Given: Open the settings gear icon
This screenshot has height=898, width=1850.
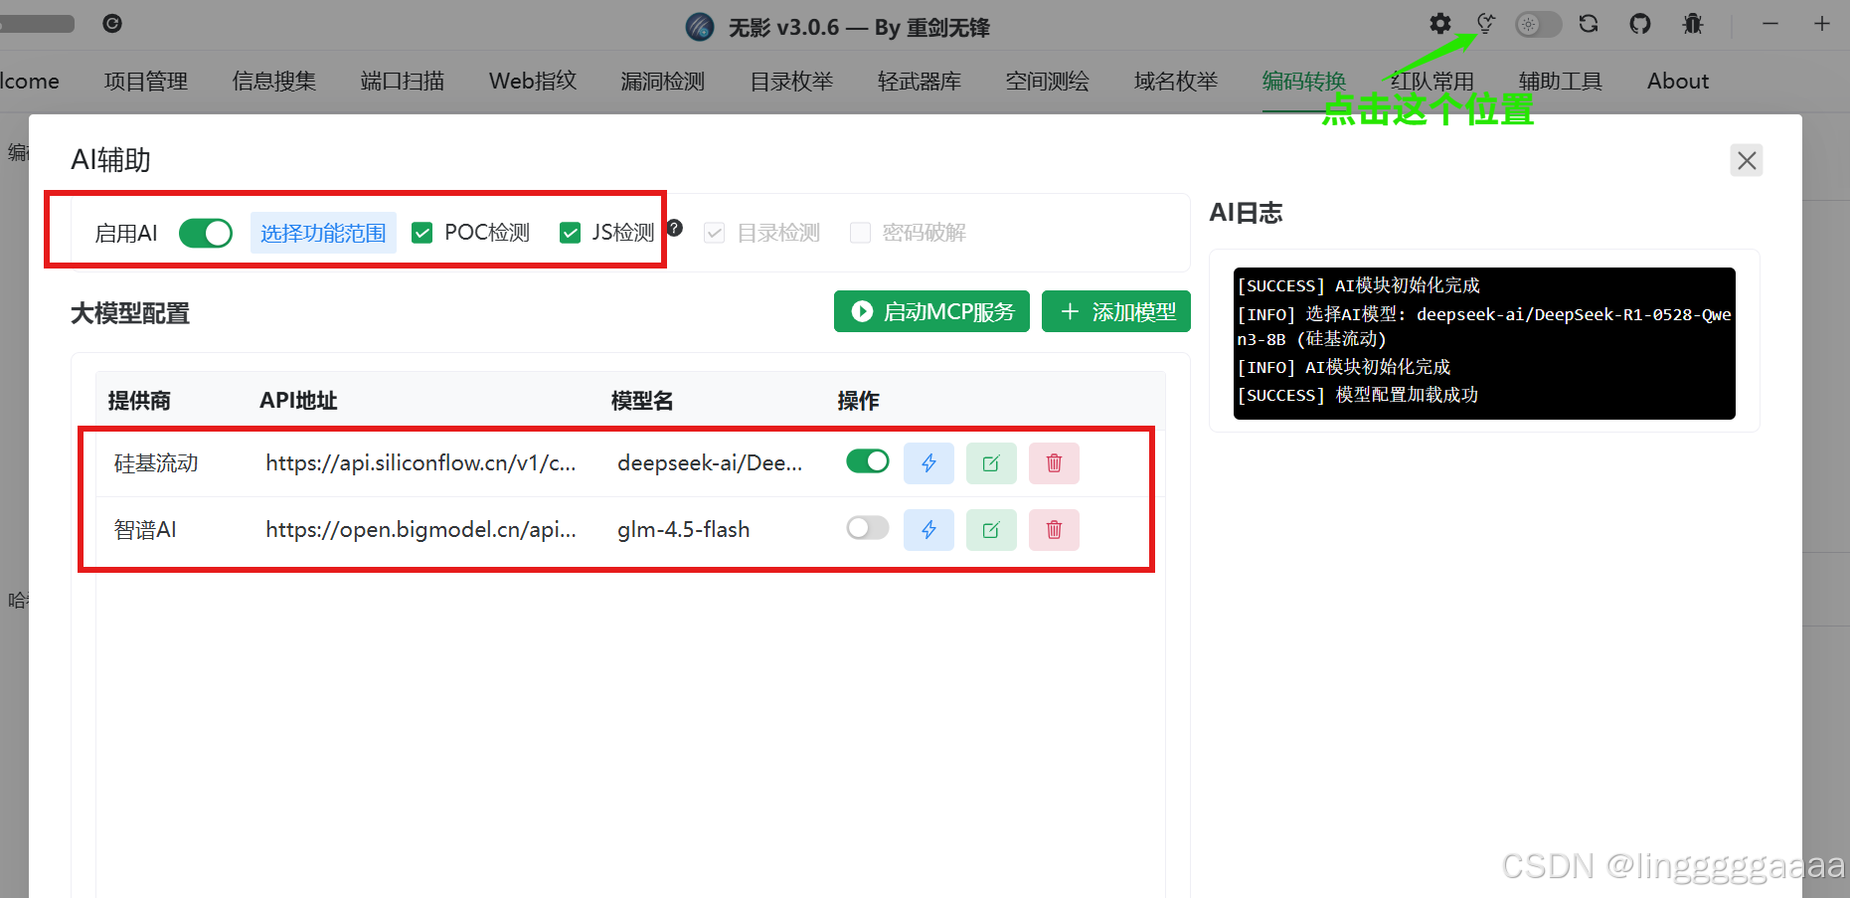Looking at the screenshot, I should coord(1438,23).
